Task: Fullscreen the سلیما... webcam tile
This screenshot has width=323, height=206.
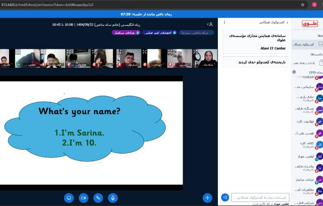Action: tap(119, 51)
